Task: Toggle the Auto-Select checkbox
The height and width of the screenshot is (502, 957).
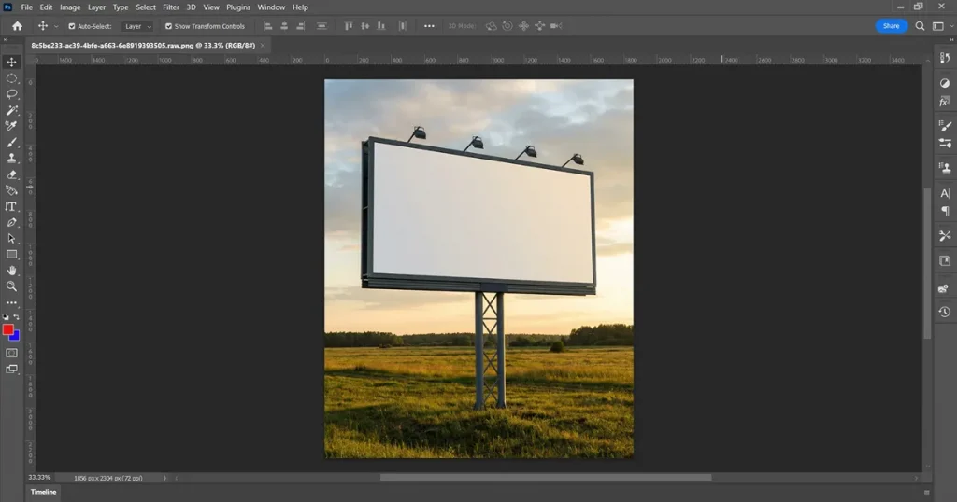Action: tap(71, 26)
